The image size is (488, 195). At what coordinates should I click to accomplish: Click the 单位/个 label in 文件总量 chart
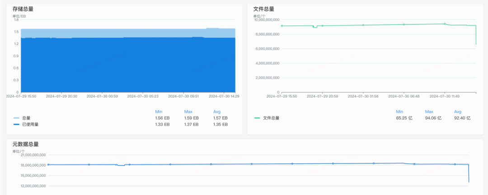point(259,16)
